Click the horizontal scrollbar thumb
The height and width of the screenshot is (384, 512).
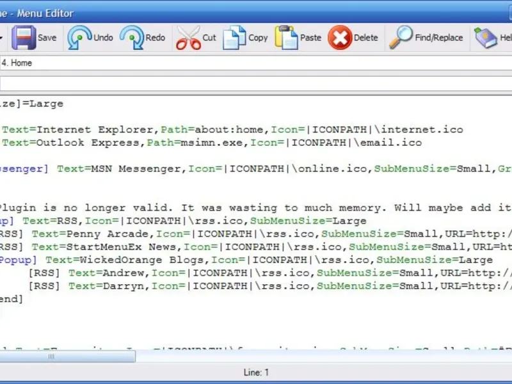coord(68,356)
